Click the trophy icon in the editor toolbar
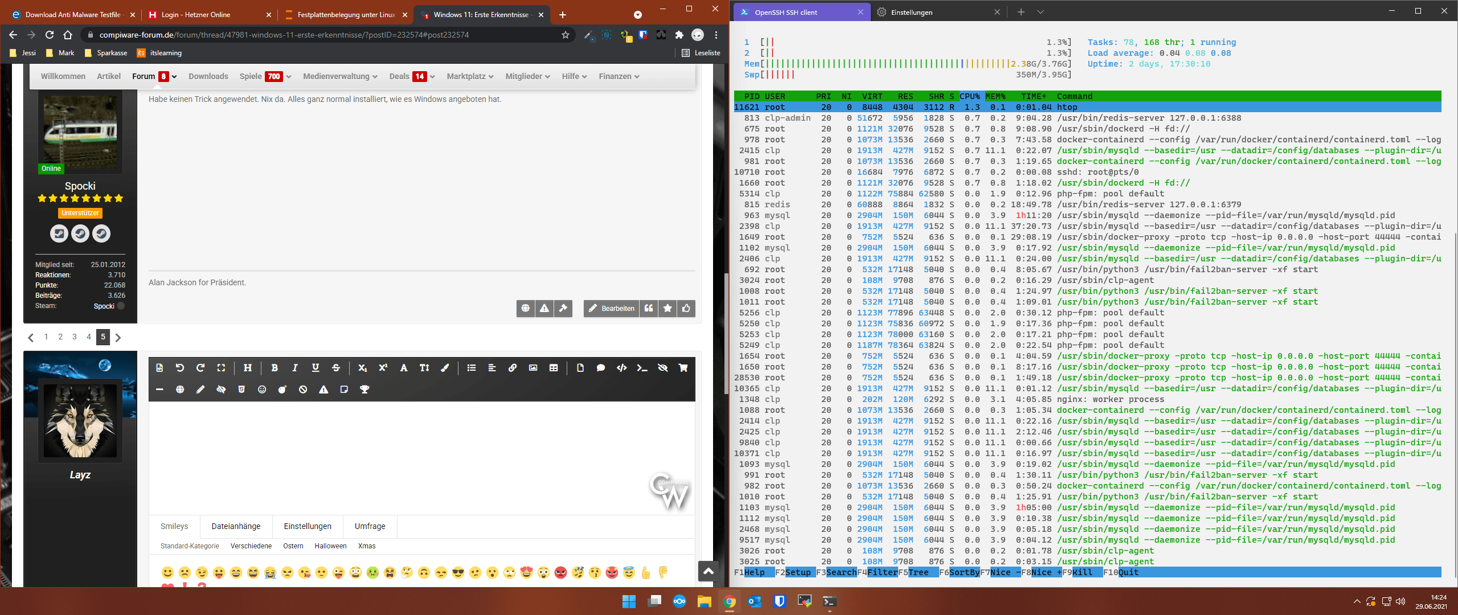Viewport: 1458px width, 615px height. click(x=364, y=389)
